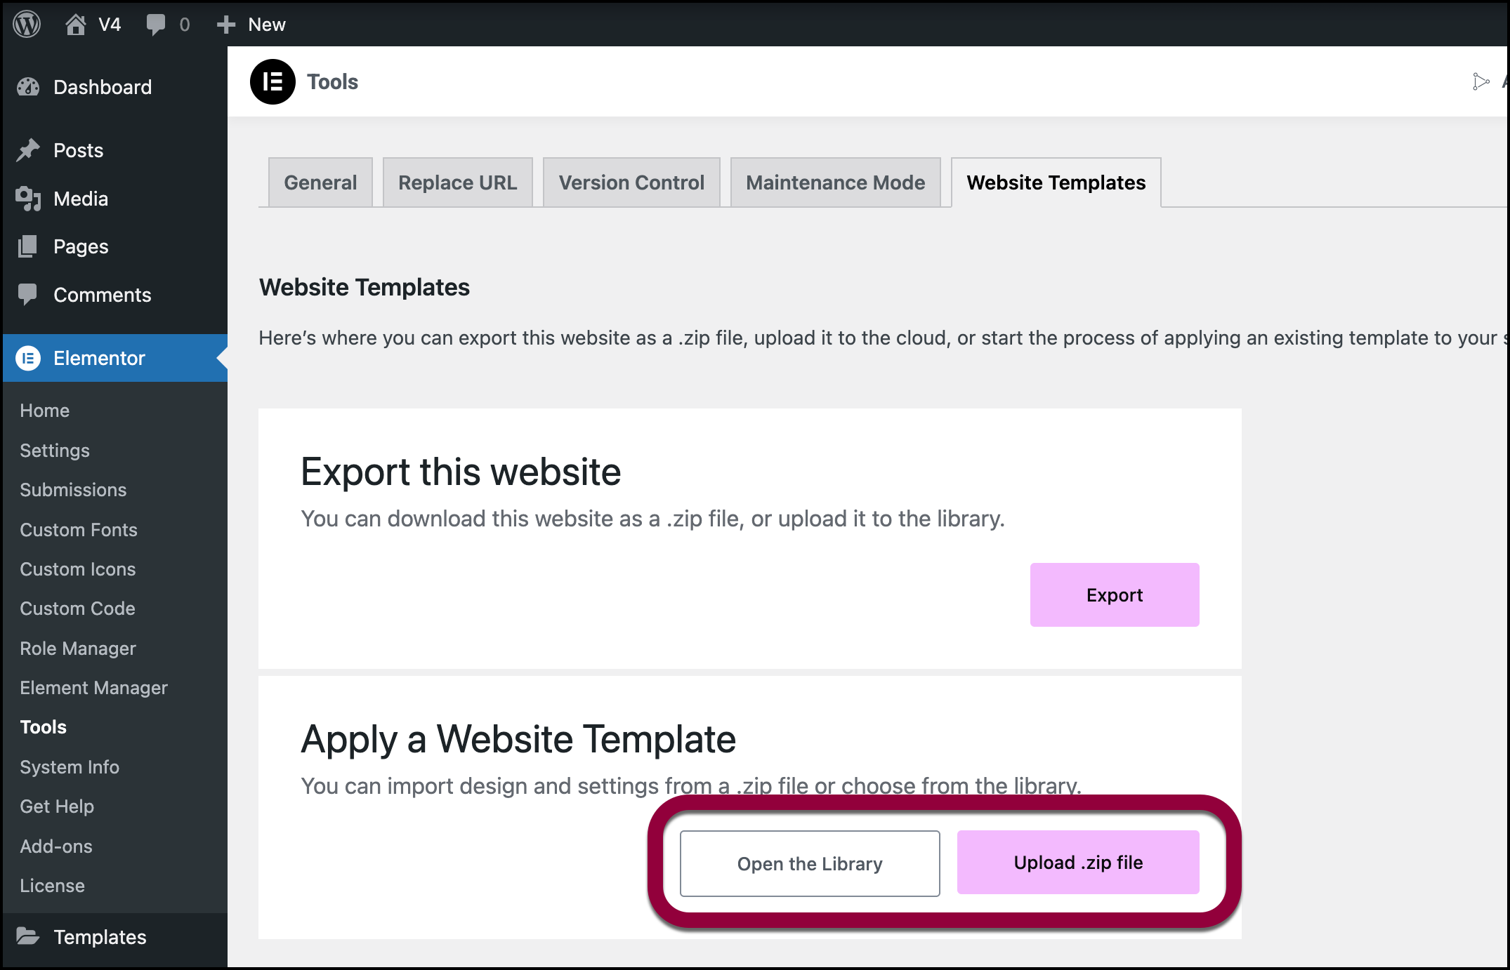The height and width of the screenshot is (970, 1510).
Task: Open the Library from Apply a Website Template
Action: click(x=809, y=863)
